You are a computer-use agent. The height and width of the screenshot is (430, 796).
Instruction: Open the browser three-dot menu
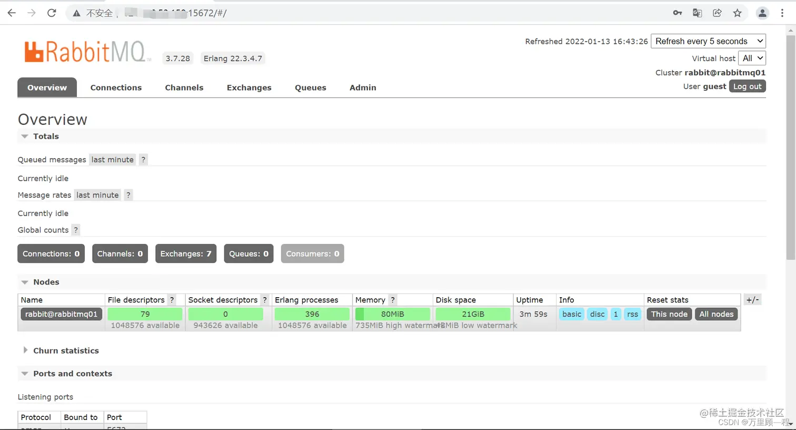[x=782, y=13]
